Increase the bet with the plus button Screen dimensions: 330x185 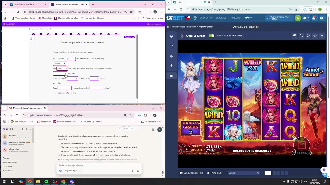pyautogui.click(x=316, y=145)
